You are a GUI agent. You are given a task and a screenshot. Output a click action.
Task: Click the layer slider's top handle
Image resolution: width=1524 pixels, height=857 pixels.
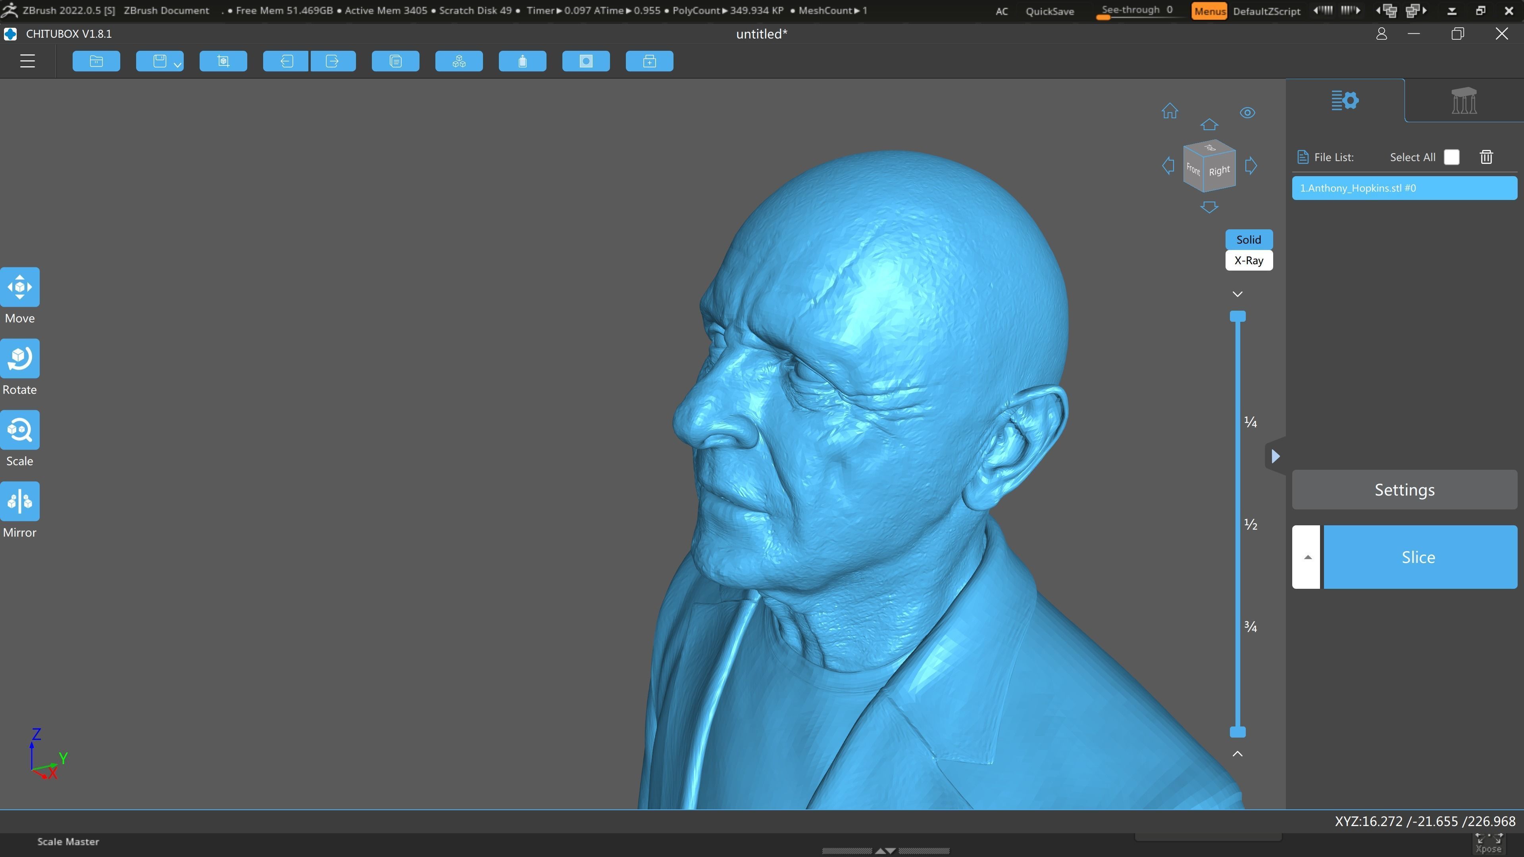coord(1238,317)
